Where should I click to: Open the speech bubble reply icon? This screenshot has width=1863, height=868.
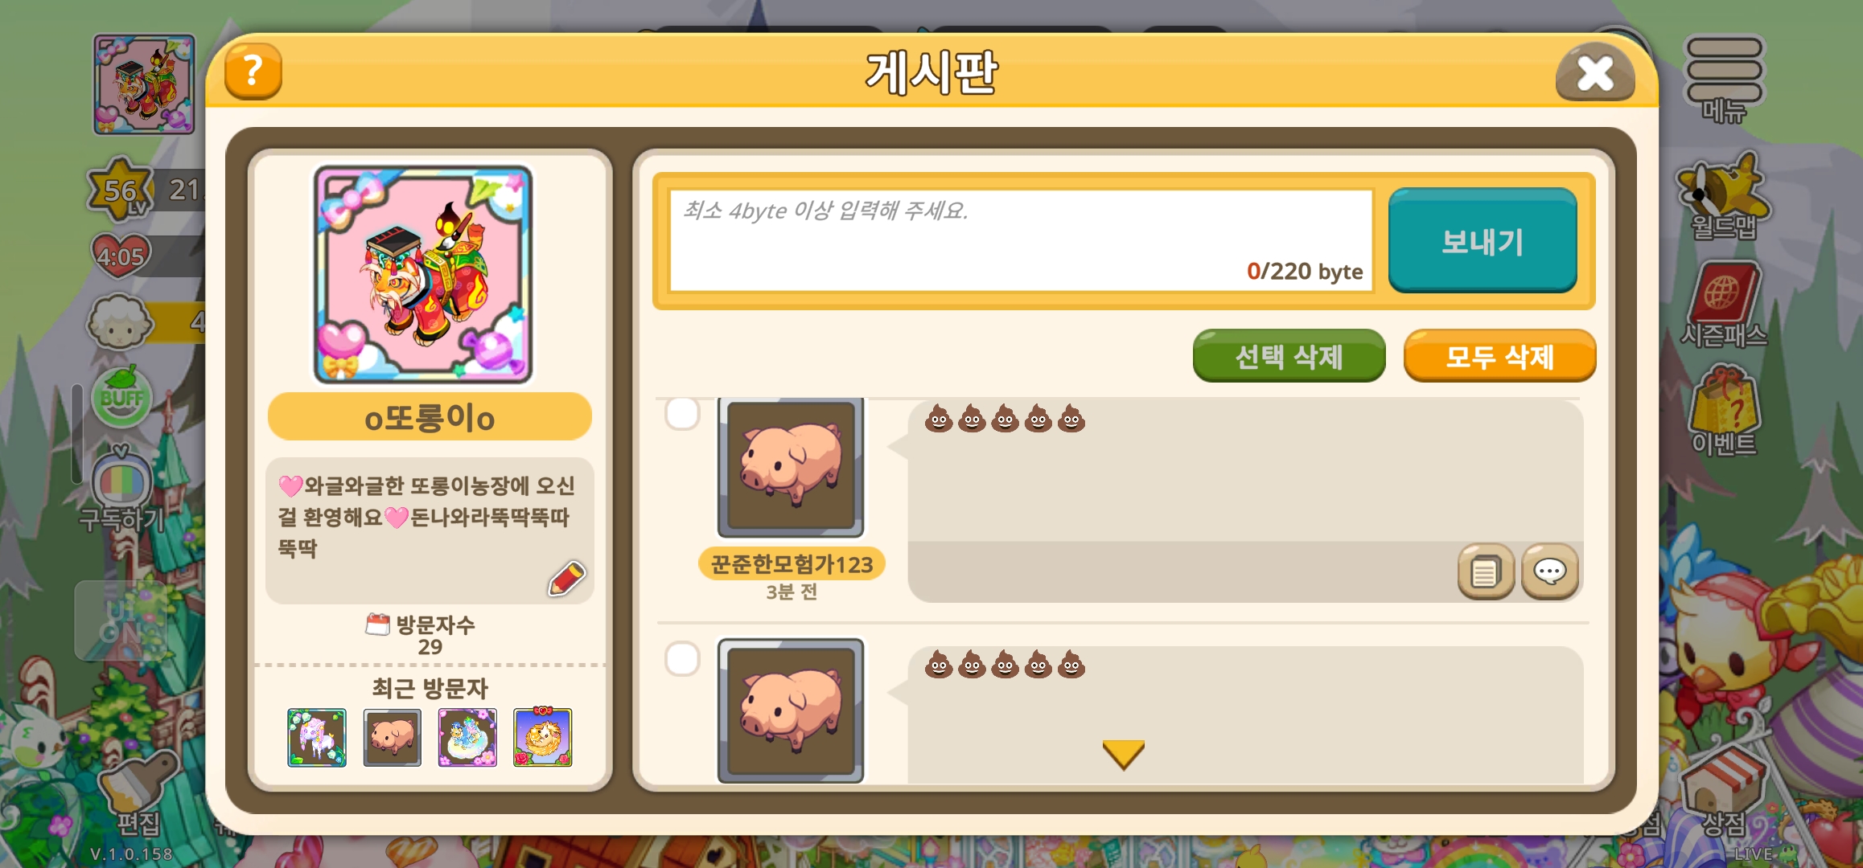[1549, 572]
